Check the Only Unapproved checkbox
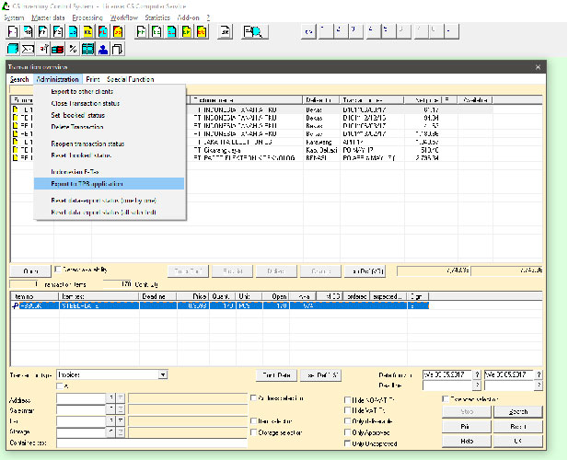This screenshot has width=568, height=460. click(x=347, y=443)
